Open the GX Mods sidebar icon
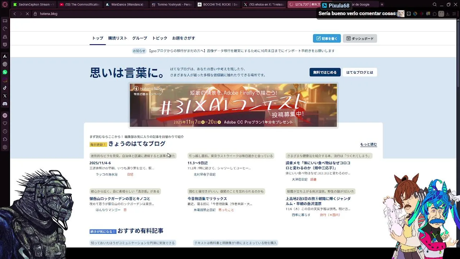460x259 pixels. (x=5, y=45)
